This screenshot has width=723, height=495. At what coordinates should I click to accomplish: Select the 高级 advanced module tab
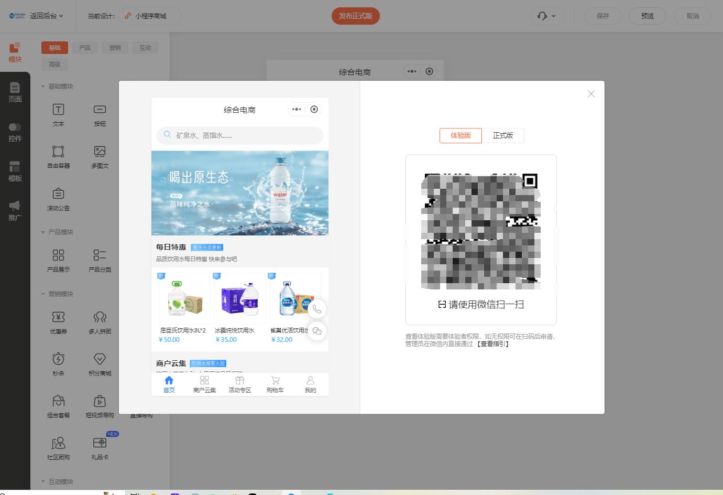[54, 64]
